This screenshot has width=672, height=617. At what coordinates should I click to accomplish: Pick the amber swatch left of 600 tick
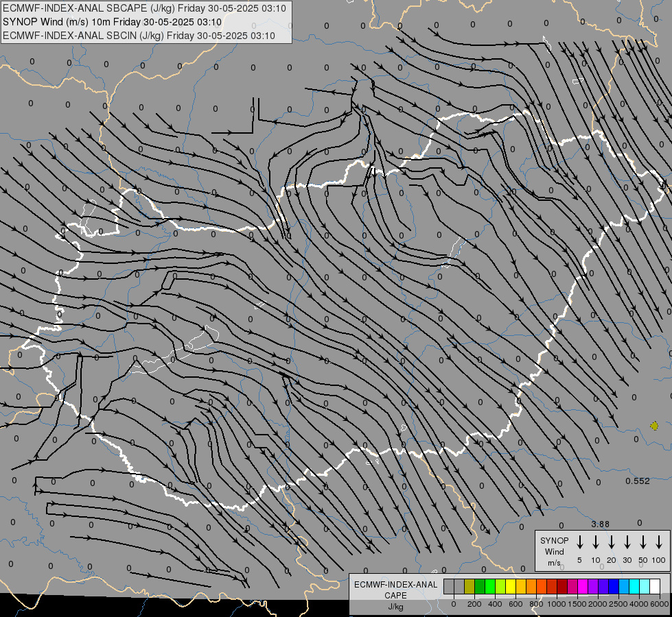coord(521,587)
